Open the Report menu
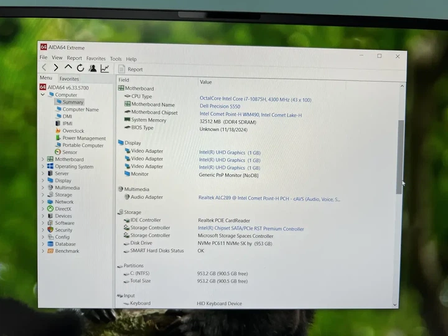The width and height of the screenshot is (448, 336). pos(74,58)
